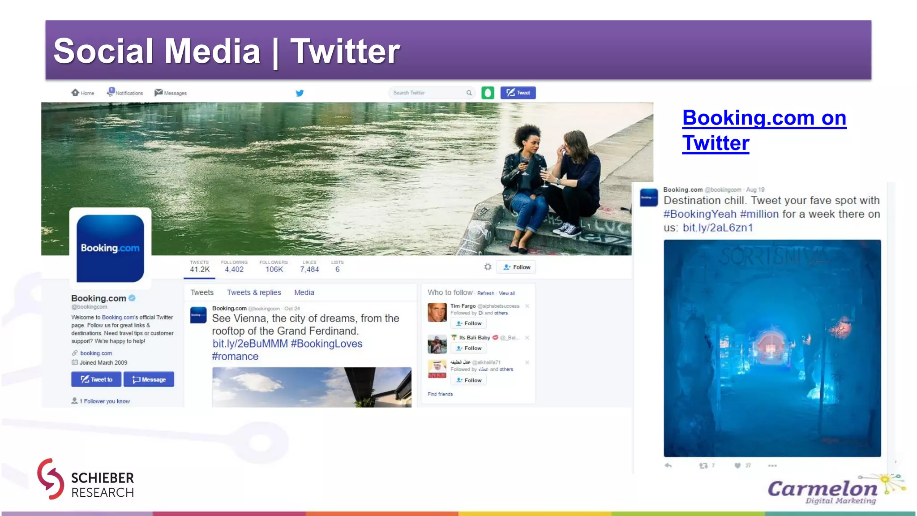View the 41.2K Tweets count
The height and width of the screenshot is (516, 917).
199,266
